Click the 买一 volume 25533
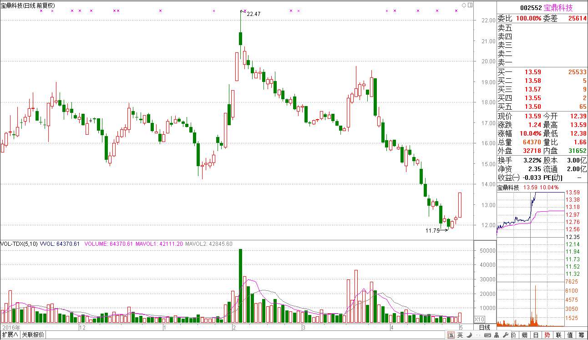 (x=577, y=72)
